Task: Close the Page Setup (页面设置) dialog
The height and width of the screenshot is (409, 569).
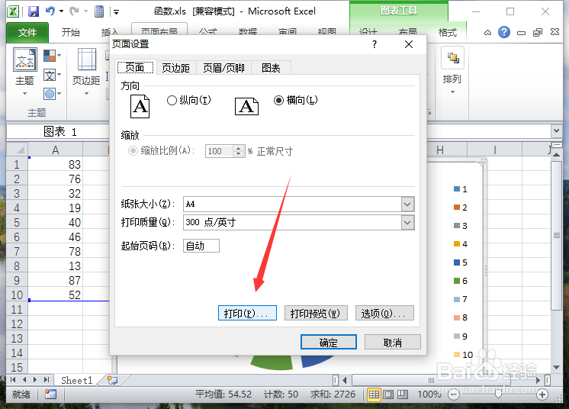Action: click(409, 44)
